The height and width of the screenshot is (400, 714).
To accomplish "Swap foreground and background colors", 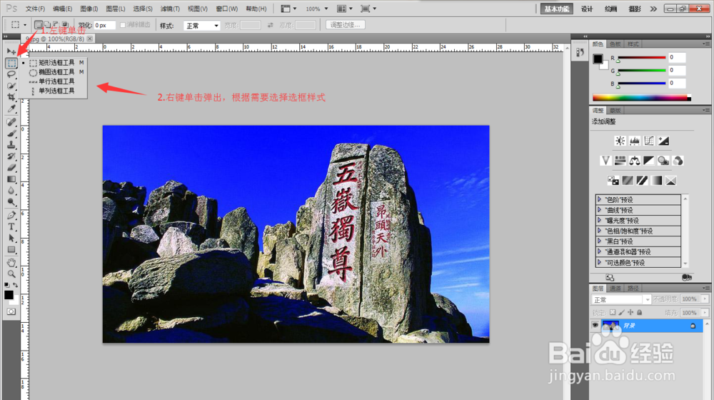I will pyautogui.click(x=16, y=285).
